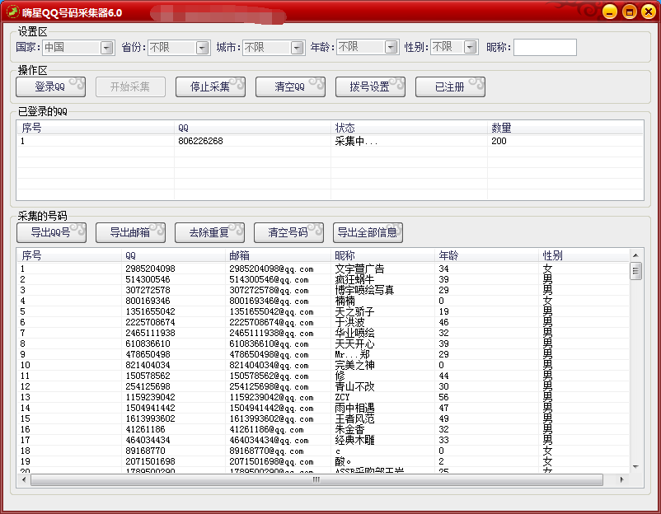This screenshot has height=514, width=661.
Task: Click the horizontal scrollbar thumb
Action: click(x=316, y=479)
